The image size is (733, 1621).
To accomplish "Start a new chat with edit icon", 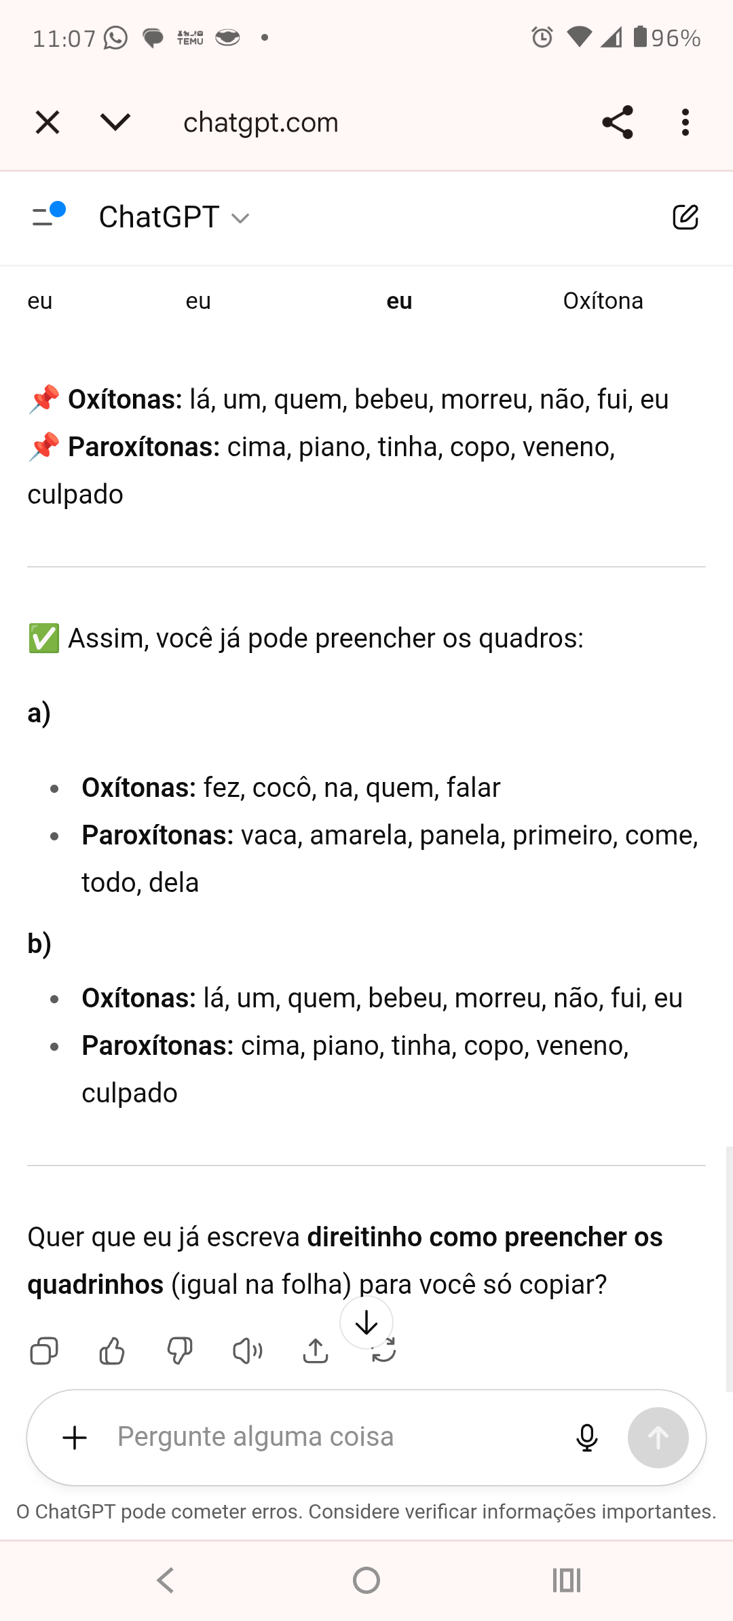I will point(685,217).
